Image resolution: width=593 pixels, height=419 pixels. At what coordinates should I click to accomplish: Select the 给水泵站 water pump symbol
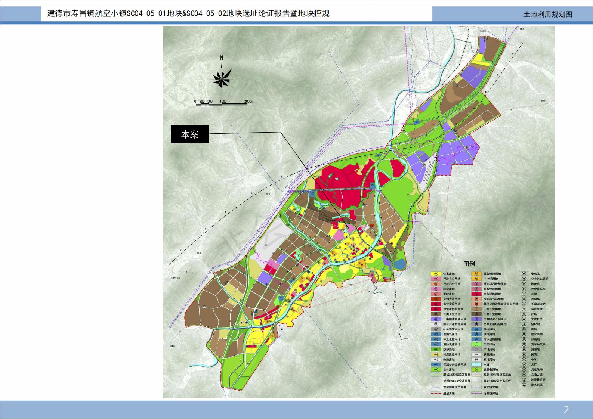(x=524, y=334)
